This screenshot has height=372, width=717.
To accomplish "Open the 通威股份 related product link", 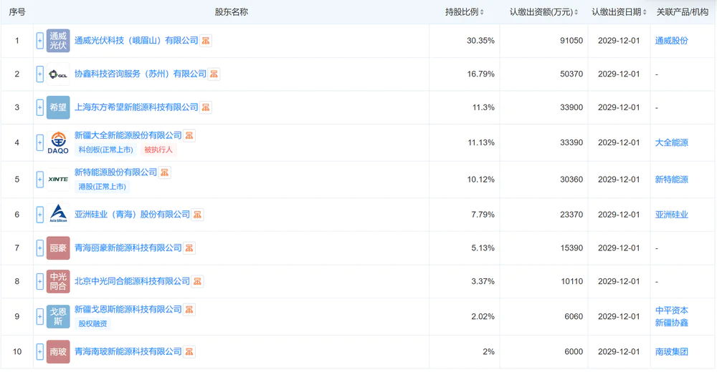I will 671,41.
